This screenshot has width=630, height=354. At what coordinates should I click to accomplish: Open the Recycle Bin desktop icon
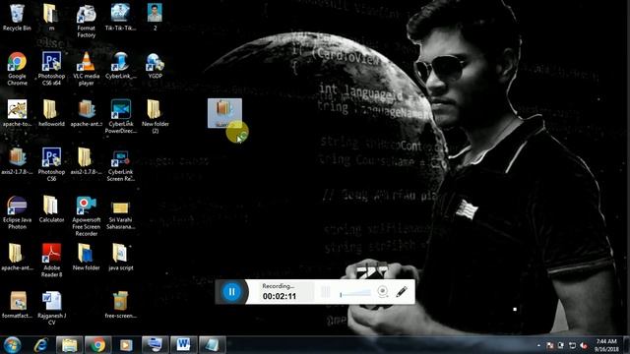[x=17, y=18]
